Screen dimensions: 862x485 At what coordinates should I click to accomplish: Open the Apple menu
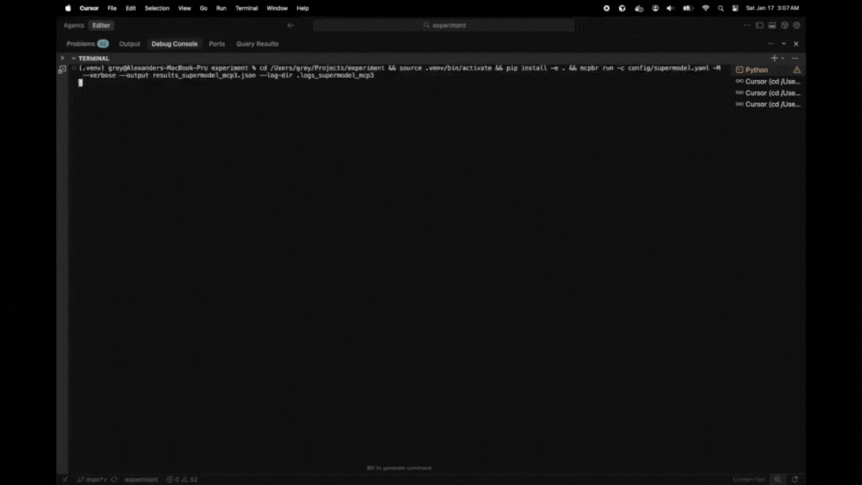click(67, 8)
